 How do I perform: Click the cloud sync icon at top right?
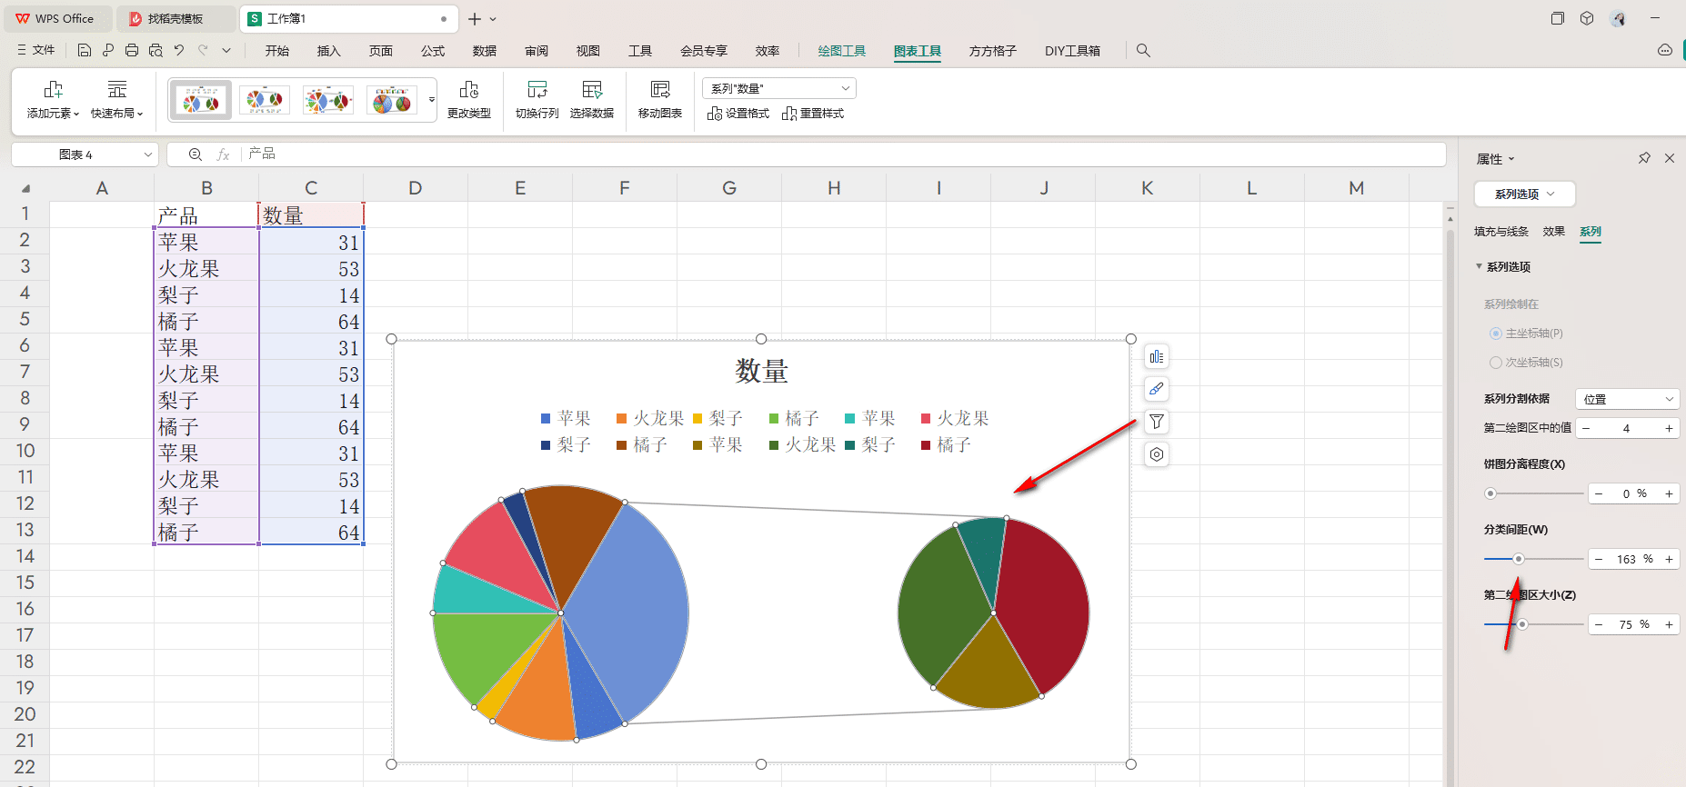point(1665,51)
